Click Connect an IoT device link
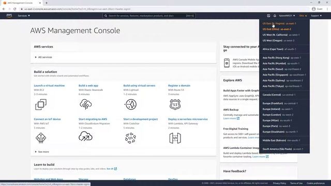The width and height of the screenshot is (331, 186). tap(47, 119)
